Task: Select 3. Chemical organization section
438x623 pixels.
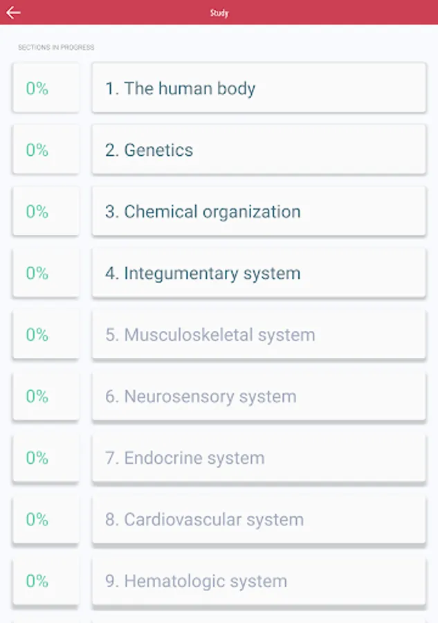Action: tap(258, 211)
